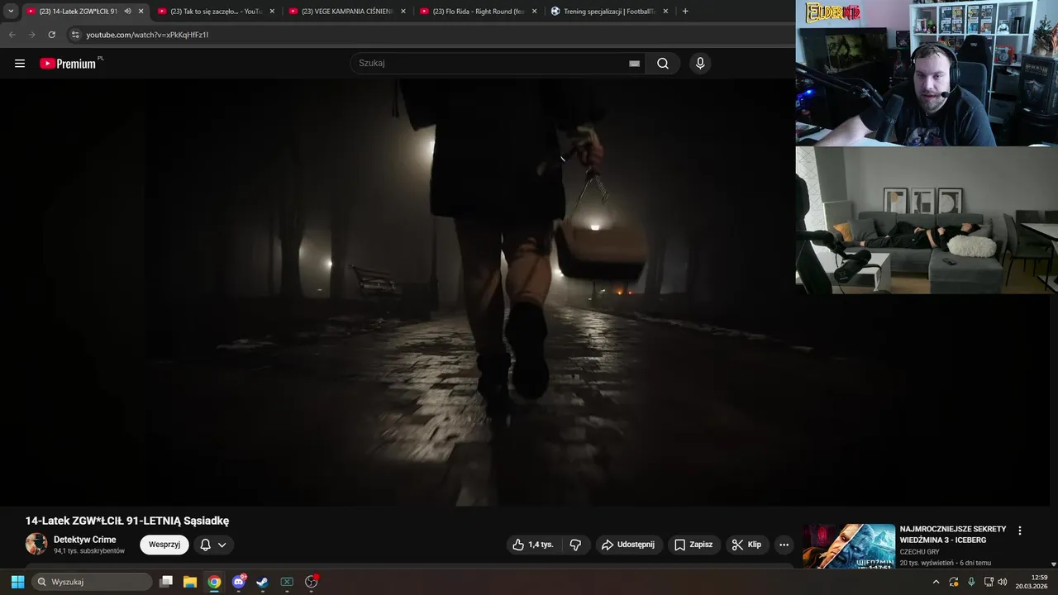This screenshot has height=595, width=1058.
Task: Start voice search with microphone icon
Action: coord(700,64)
